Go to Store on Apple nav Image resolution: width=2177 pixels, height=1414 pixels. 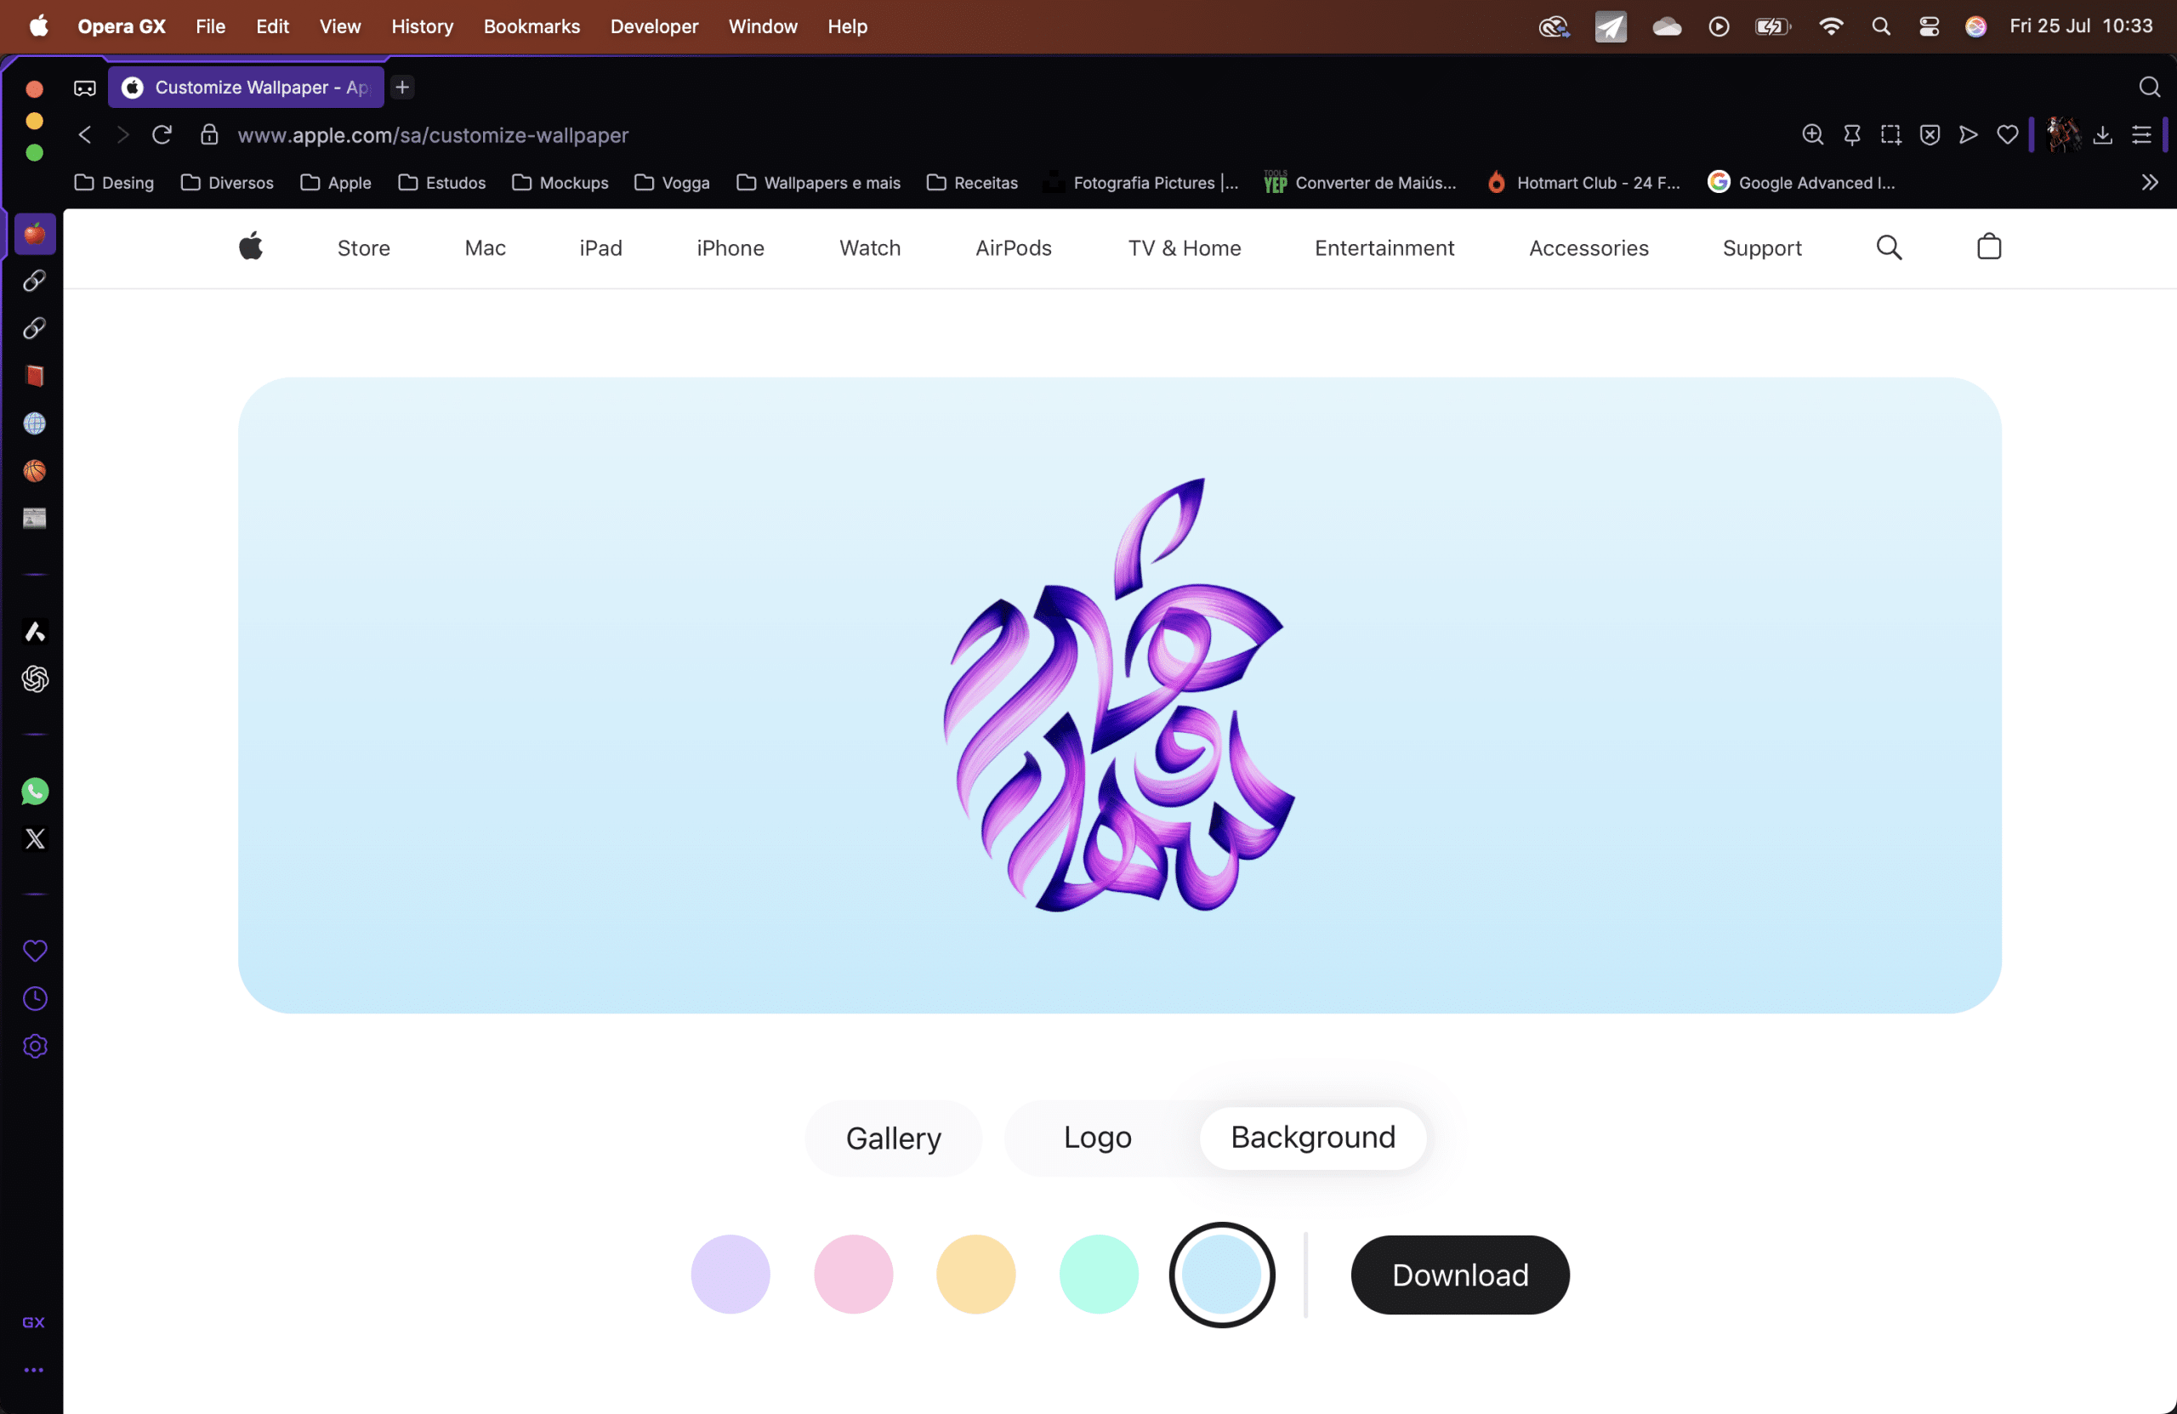click(x=363, y=248)
